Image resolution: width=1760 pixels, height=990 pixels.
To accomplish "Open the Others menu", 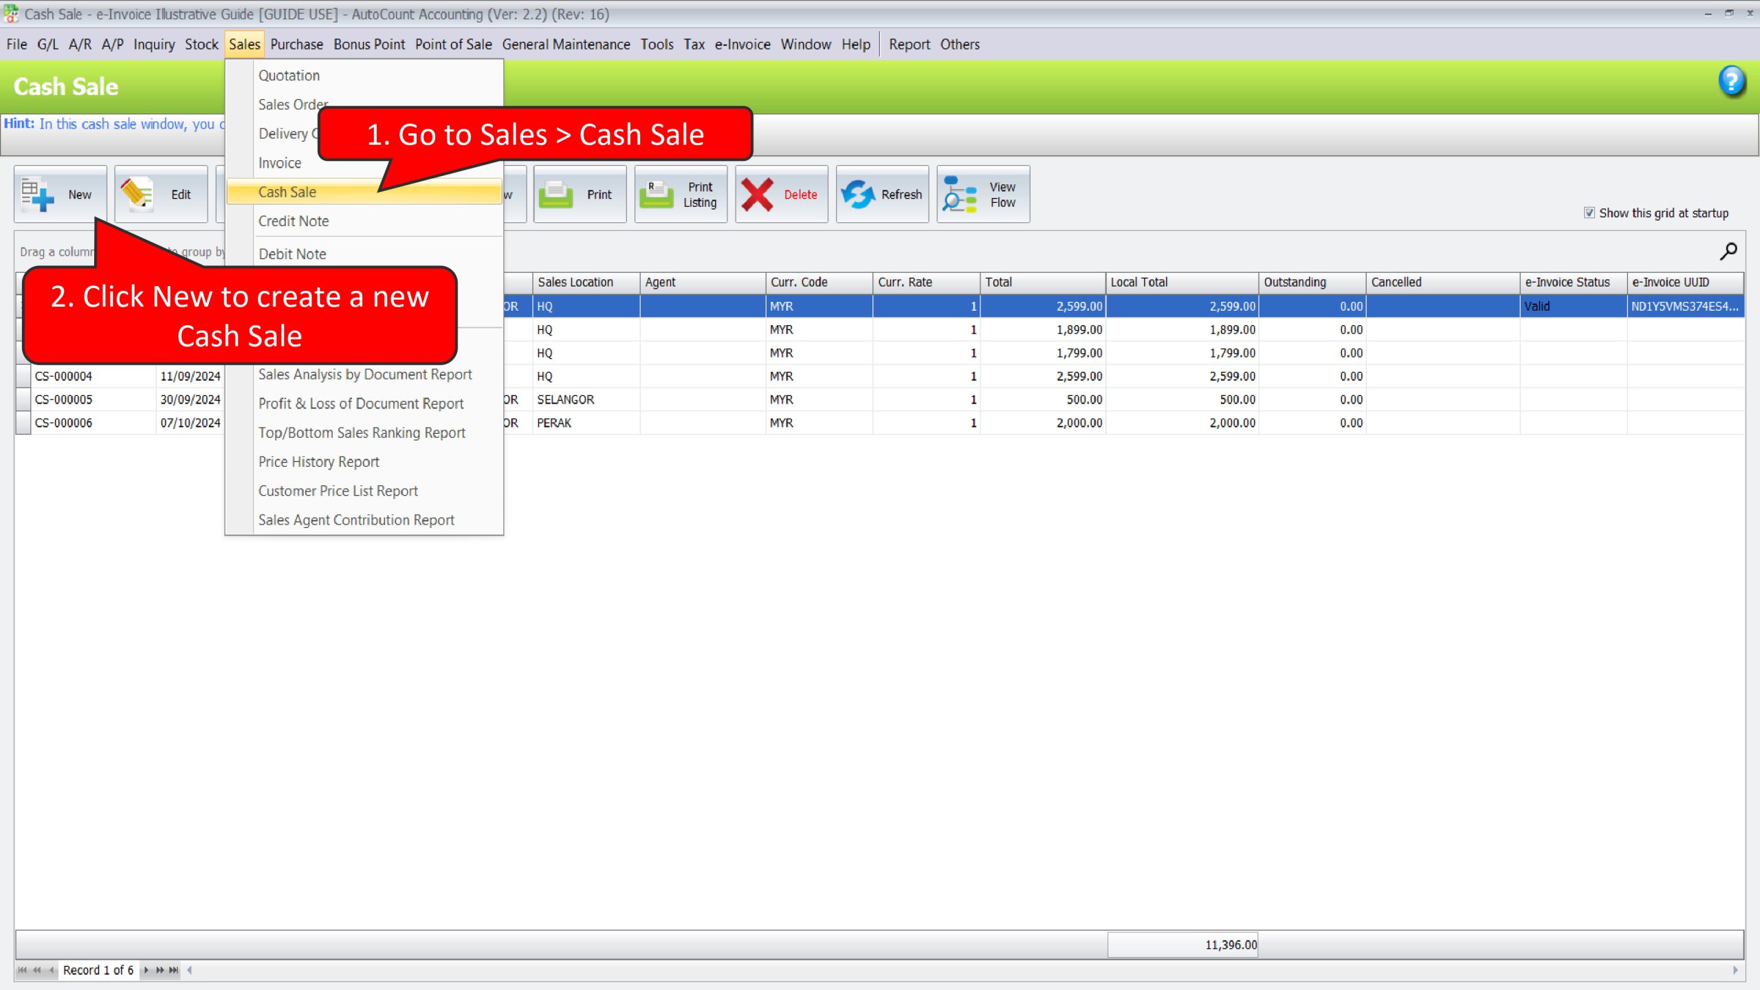I will [960, 44].
